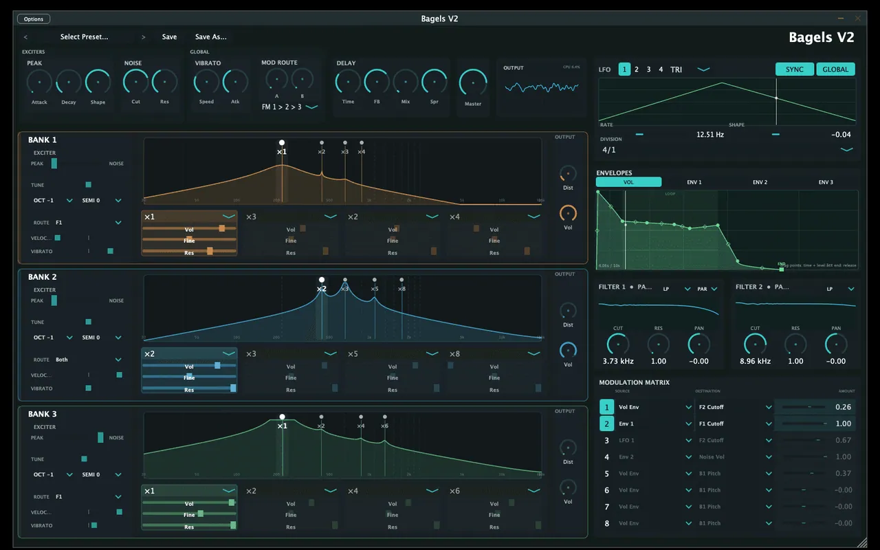The width and height of the screenshot is (880, 550).
Task: Click Bank 1 ×1 Vol slider
Action: point(189,229)
